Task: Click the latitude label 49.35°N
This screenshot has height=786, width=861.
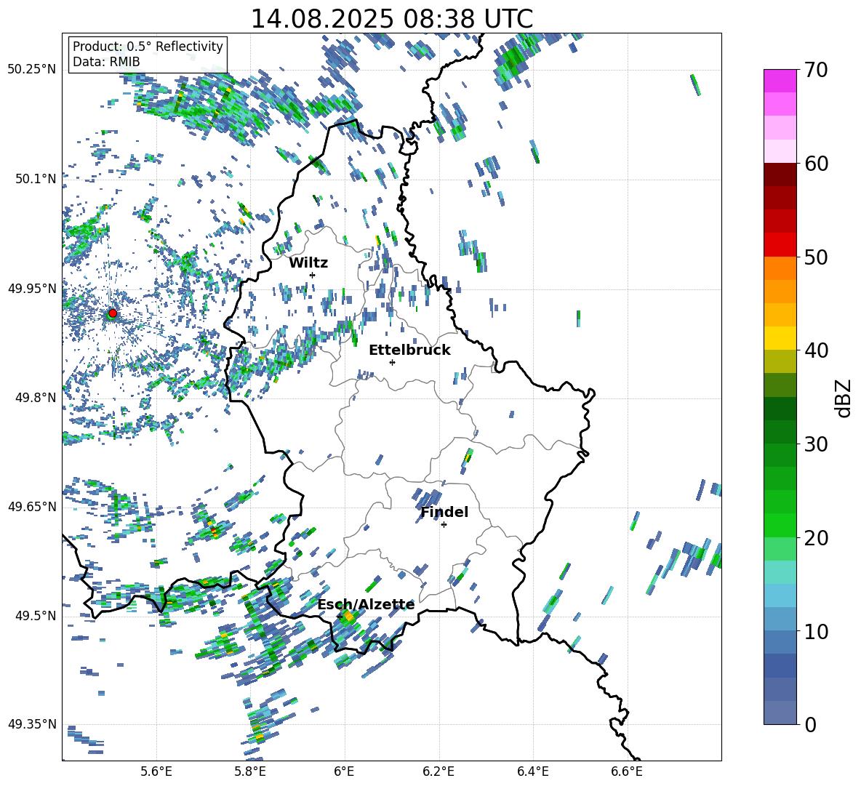Action: [32, 724]
